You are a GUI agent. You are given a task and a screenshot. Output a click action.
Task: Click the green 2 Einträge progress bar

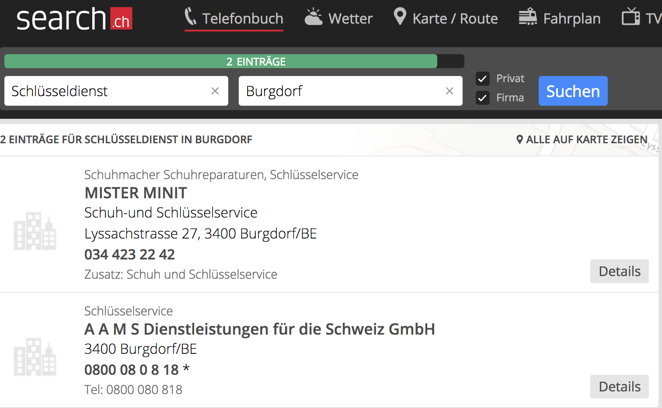221,61
